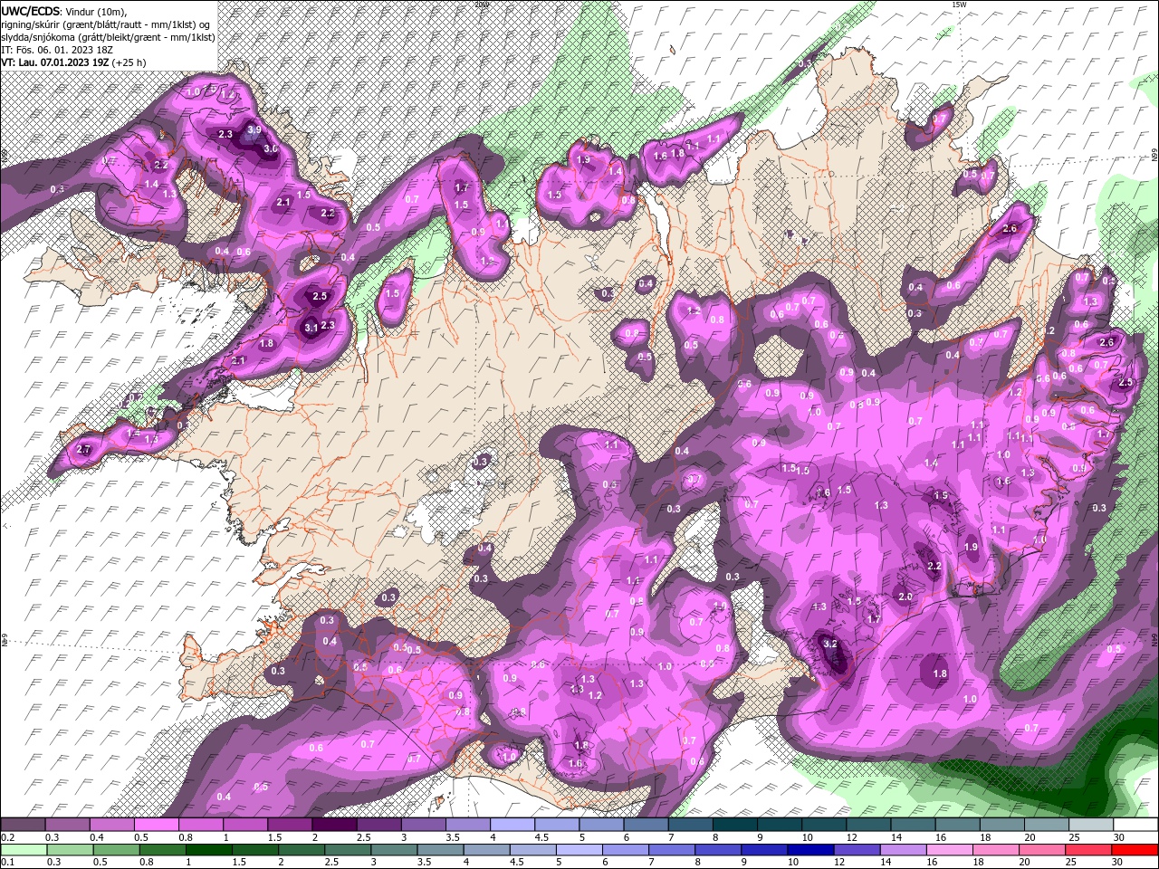
Task: Click the 'rigning/skúrir' legend description line
Action: tap(107, 24)
